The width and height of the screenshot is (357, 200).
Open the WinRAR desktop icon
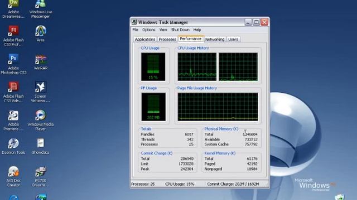click(x=41, y=62)
